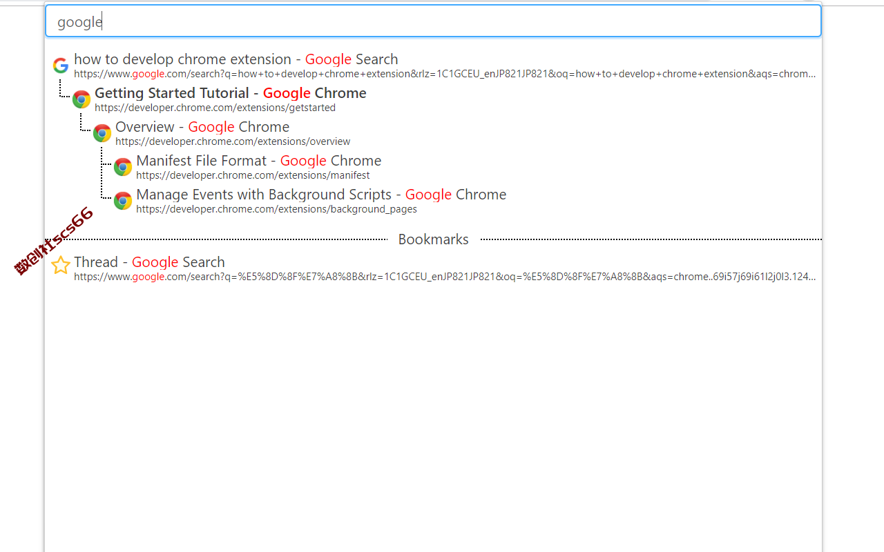Click the URL developer.chrome.com/extensions/overview

[x=233, y=141]
